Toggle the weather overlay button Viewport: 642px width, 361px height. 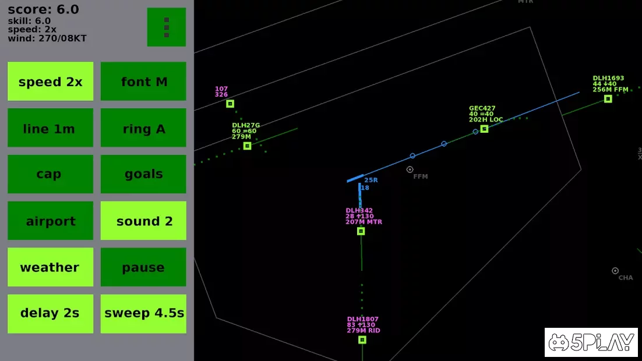pos(50,267)
